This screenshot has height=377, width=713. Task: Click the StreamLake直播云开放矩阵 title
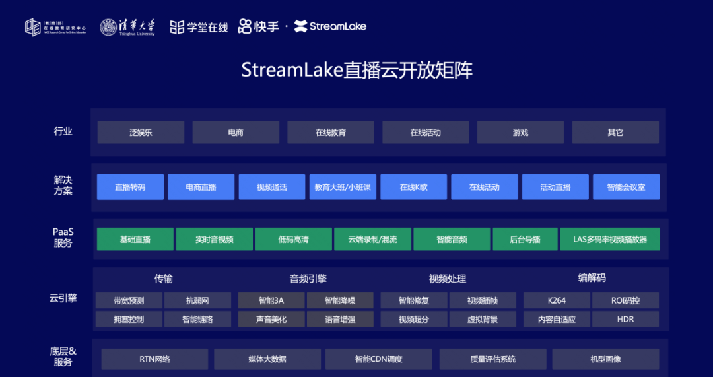pos(357,71)
